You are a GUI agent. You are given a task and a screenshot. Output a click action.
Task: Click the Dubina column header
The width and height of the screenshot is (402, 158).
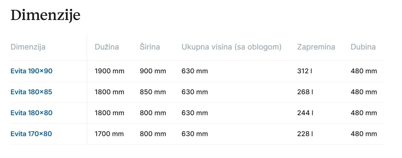point(363,47)
